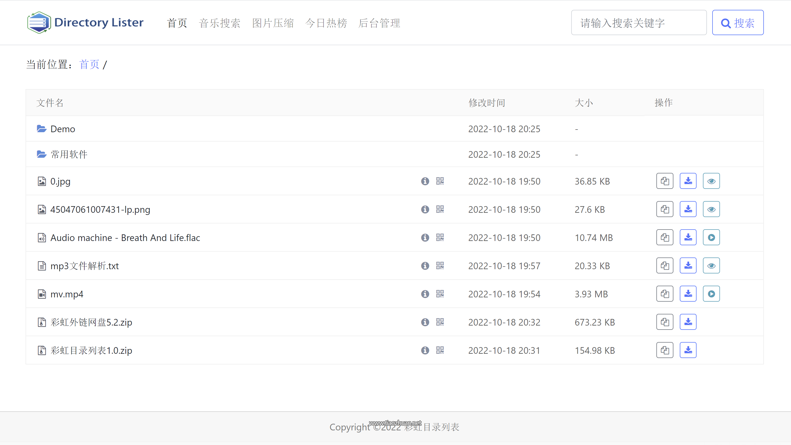The height and width of the screenshot is (445, 791).
Task: Show QR code for 彩虹外链网盘5.2.zip
Action: pyautogui.click(x=440, y=322)
